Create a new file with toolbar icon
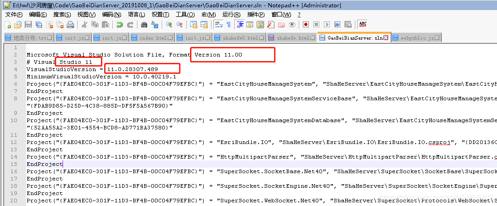This screenshot has width=497, height=206. [x=7, y=25]
